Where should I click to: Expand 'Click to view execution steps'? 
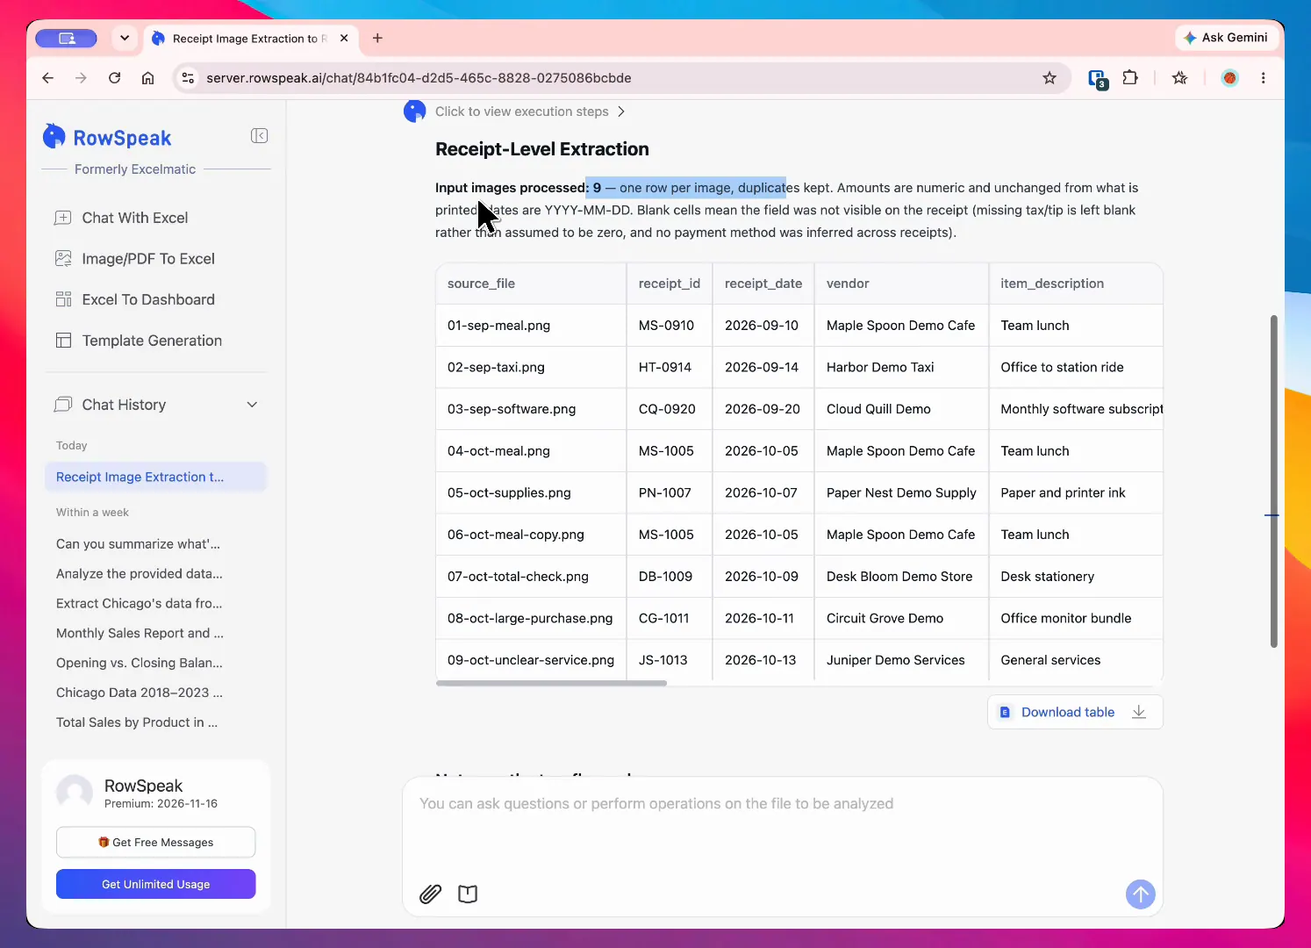click(530, 111)
